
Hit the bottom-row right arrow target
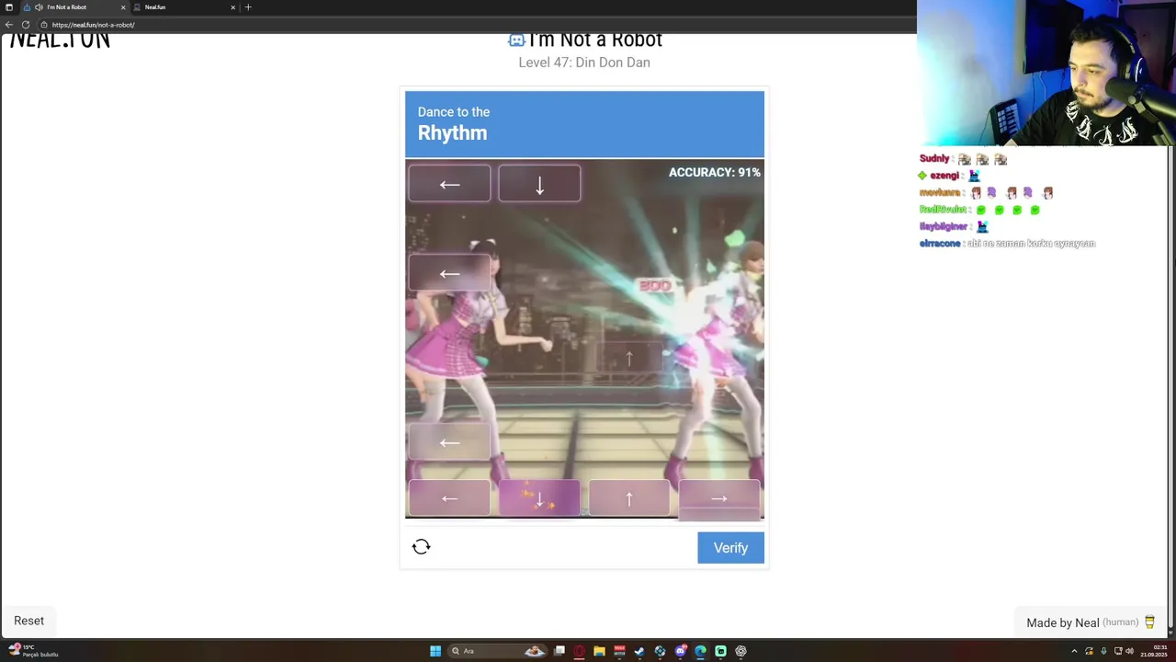point(719,498)
